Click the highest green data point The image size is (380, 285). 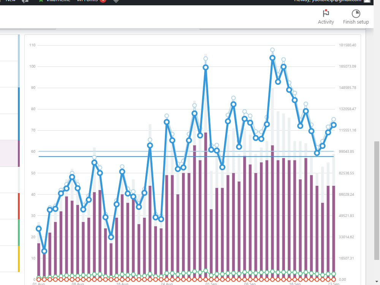(x=206, y=271)
